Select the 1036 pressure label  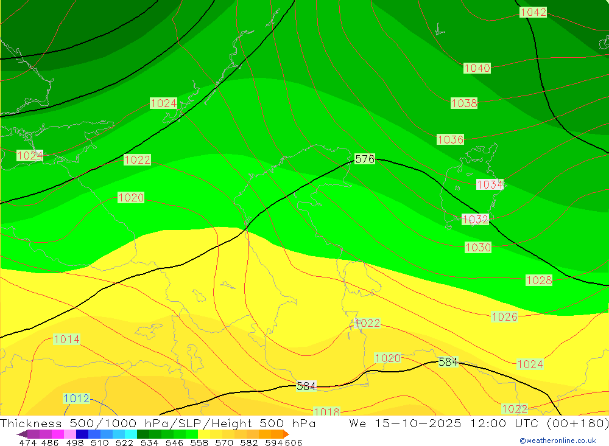[450, 139]
